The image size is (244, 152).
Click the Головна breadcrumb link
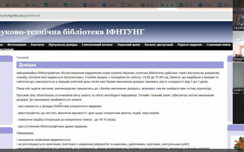click(22, 57)
